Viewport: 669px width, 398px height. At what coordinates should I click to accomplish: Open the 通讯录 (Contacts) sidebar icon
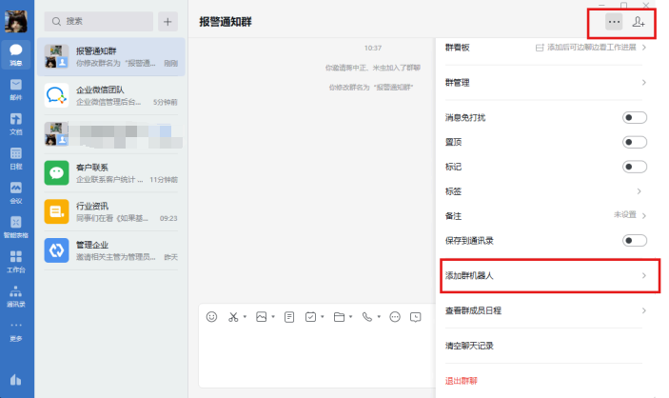click(x=16, y=296)
